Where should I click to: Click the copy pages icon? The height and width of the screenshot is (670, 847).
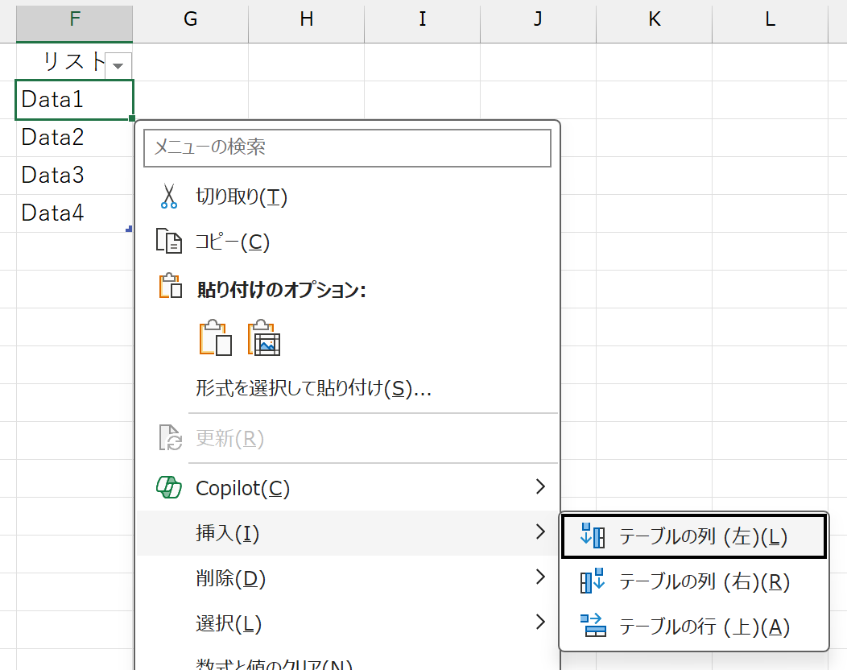168,241
